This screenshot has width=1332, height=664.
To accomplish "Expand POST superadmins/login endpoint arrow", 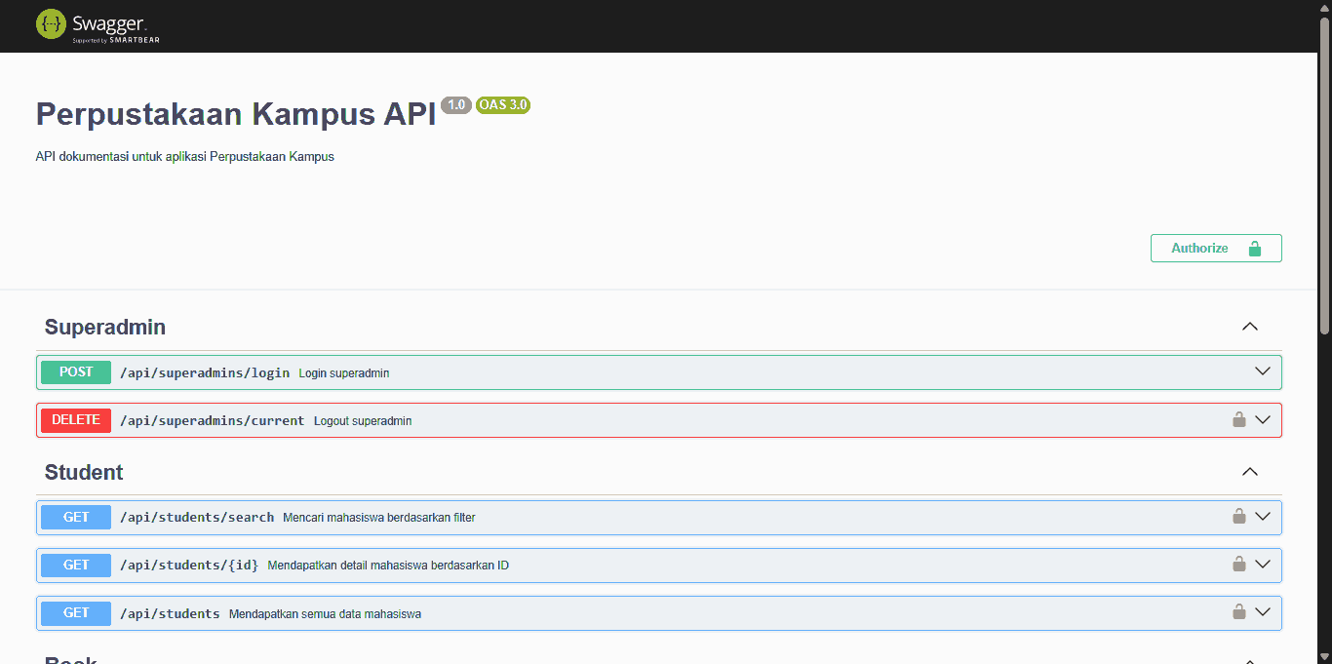I will tap(1263, 371).
